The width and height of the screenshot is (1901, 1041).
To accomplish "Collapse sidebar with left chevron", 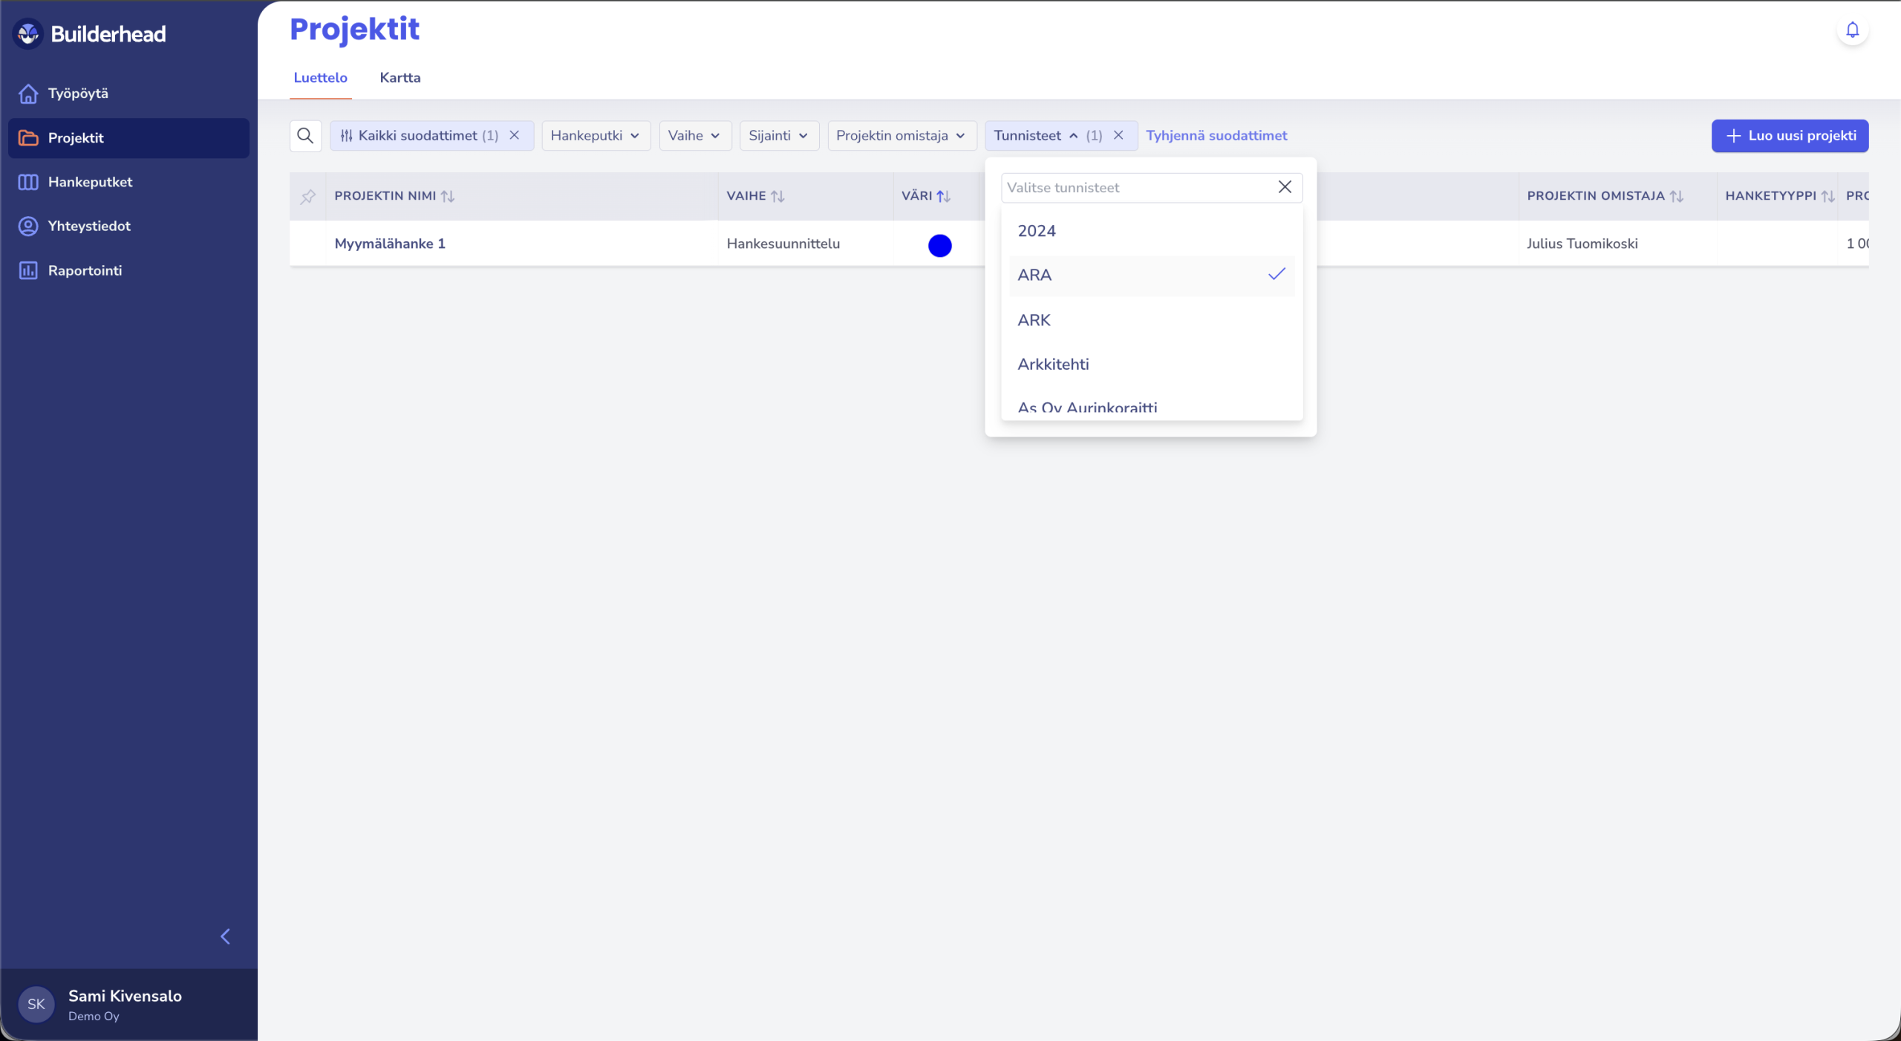I will click(x=226, y=936).
